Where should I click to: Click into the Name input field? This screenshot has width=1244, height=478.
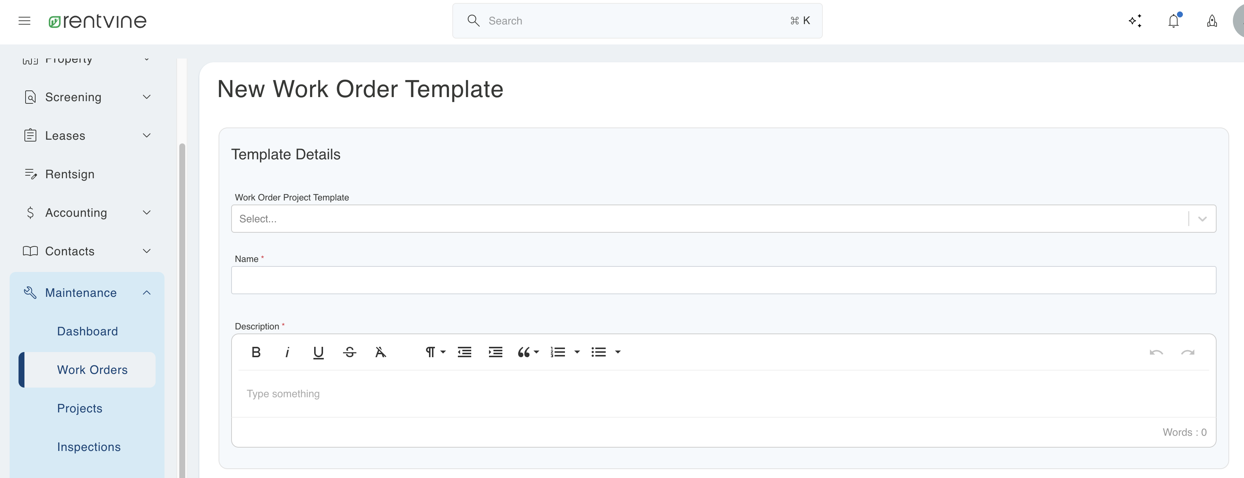[x=723, y=280]
